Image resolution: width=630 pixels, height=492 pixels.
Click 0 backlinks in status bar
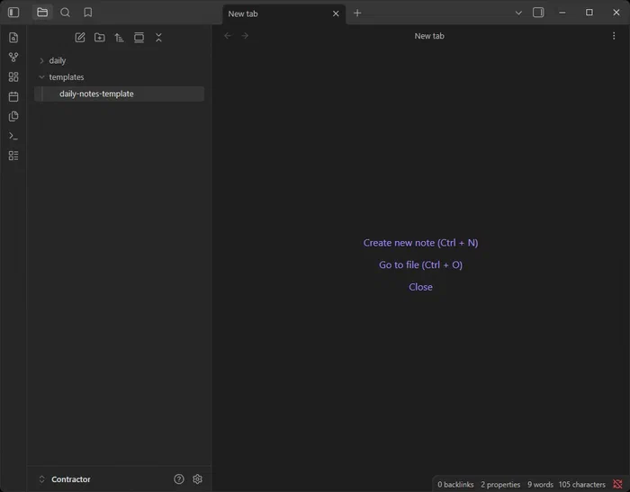(x=455, y=485)
